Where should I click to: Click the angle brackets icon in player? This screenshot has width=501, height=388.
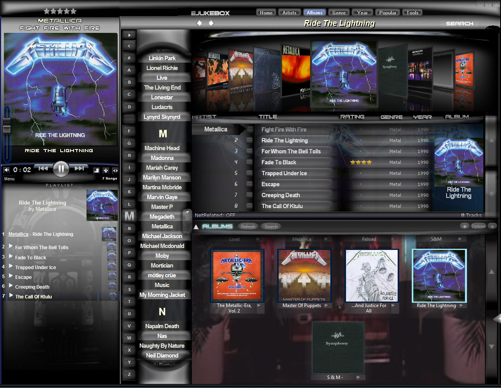click(x=115, y=171)
